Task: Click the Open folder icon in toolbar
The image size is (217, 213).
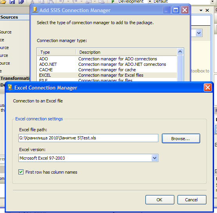Action: click(3, 2)
